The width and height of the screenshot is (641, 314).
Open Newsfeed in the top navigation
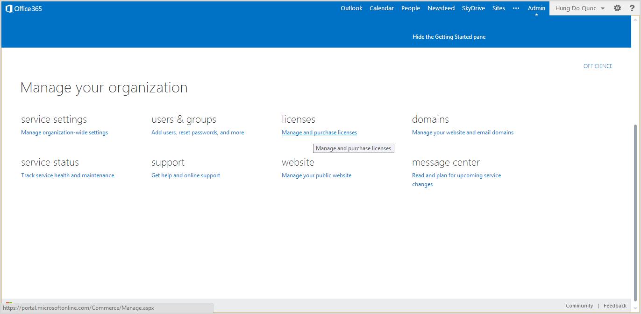441,8
